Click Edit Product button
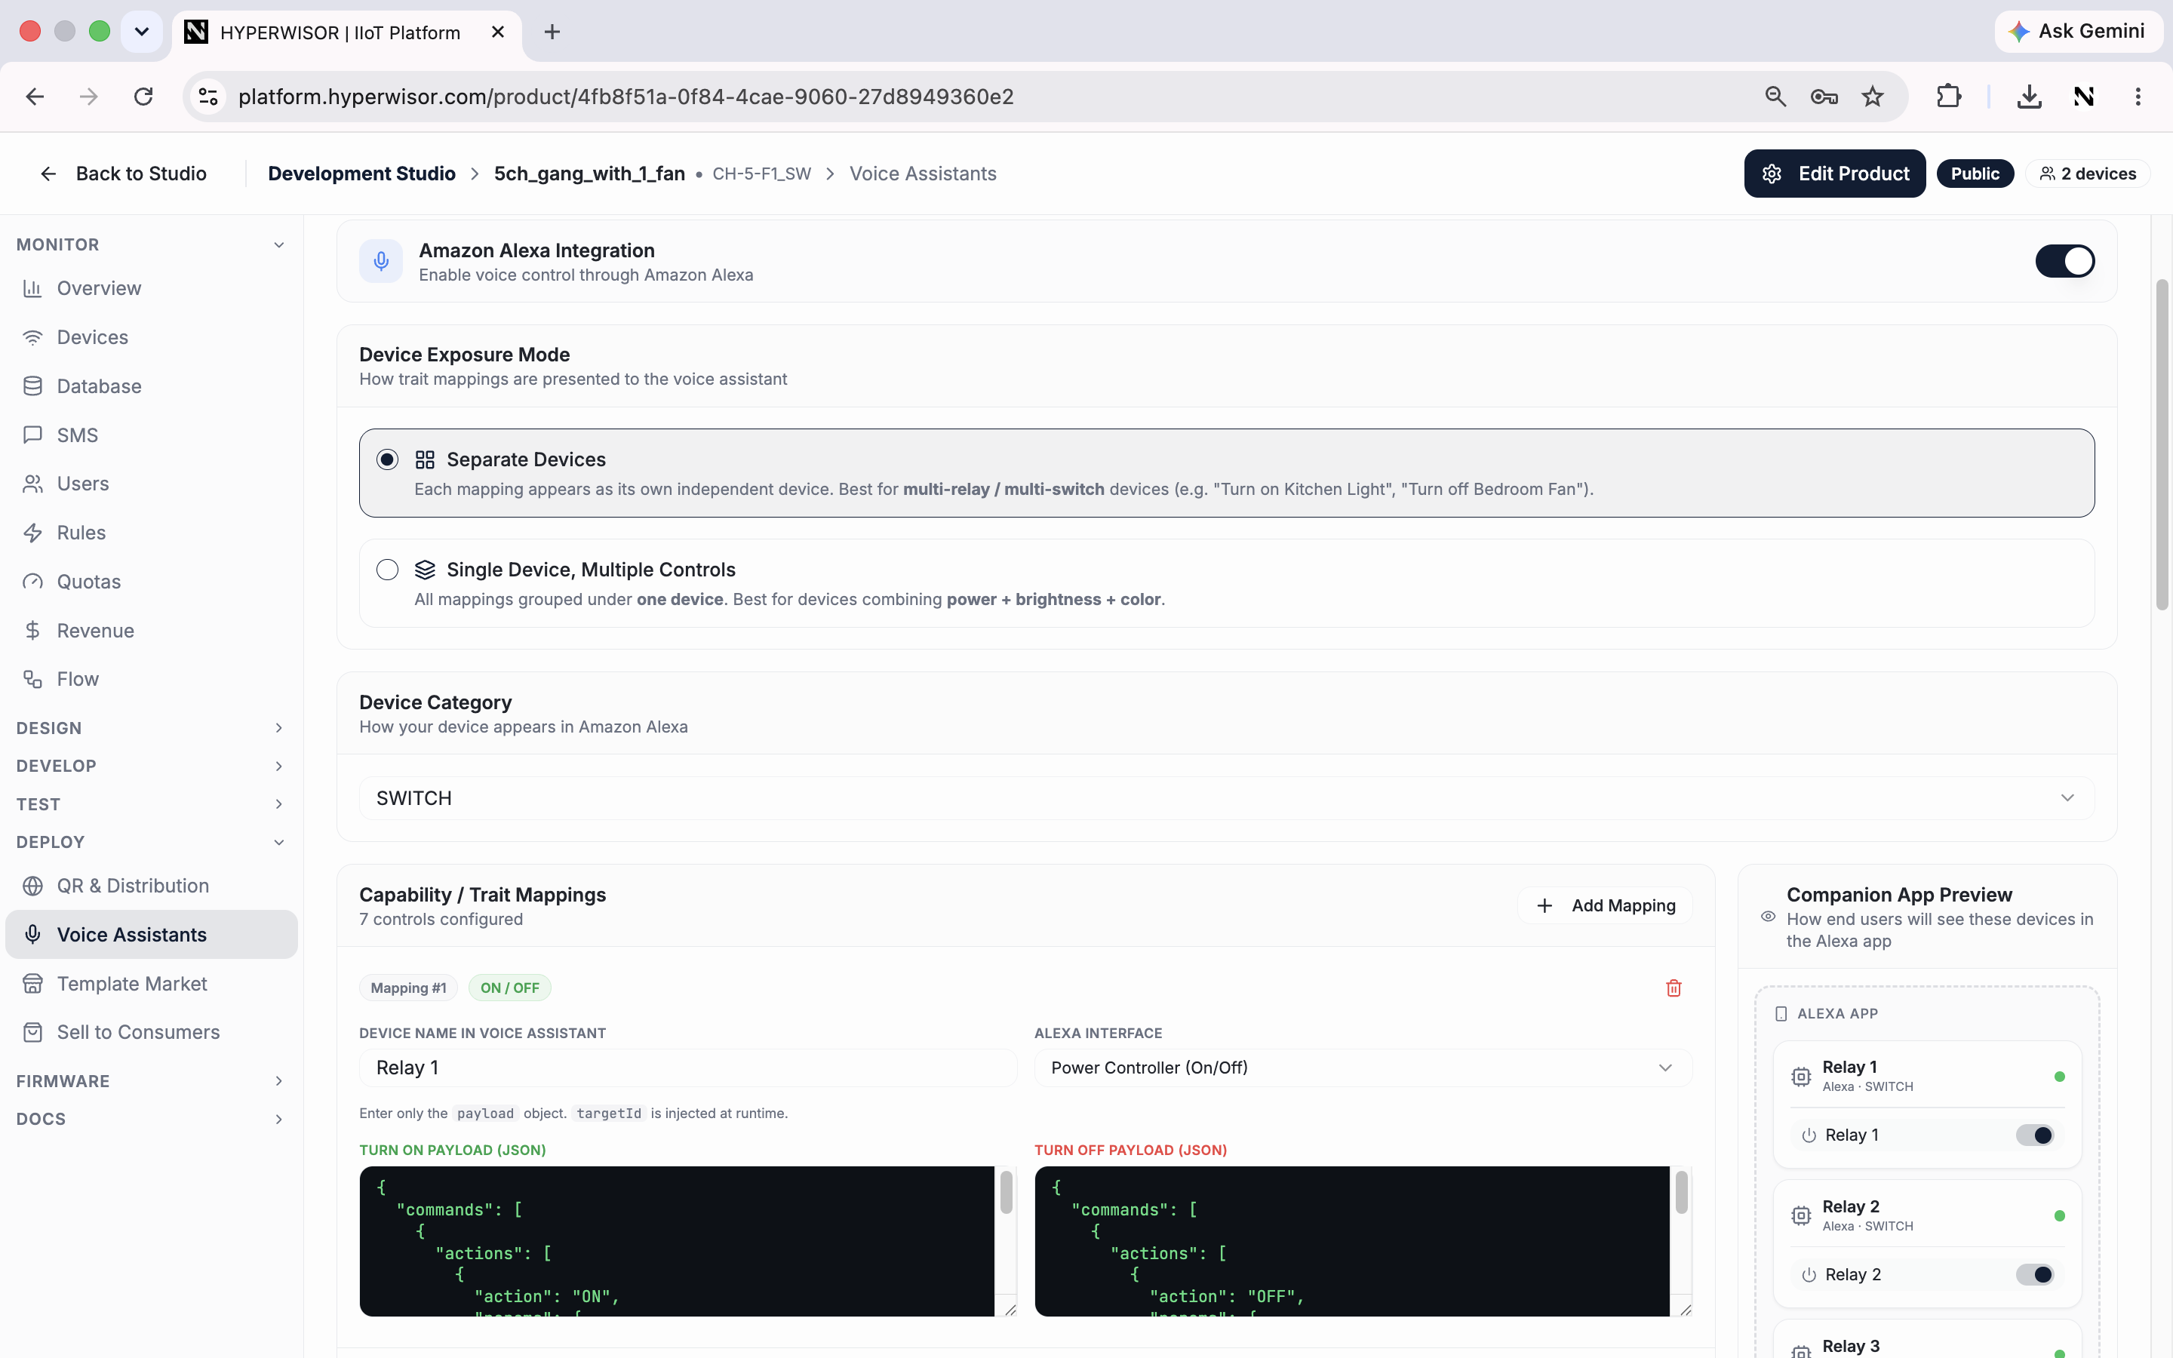Image resolution: width=2173 pixels, height=1358 pixels. point(1834,174)
